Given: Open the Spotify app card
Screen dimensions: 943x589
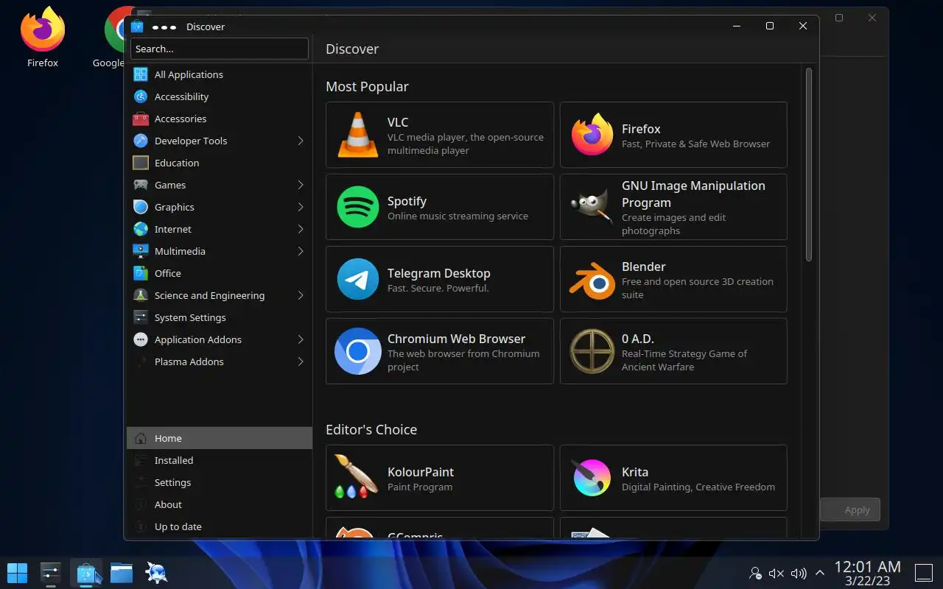Looking at the screenshot, I should click(x=440, y=207).
